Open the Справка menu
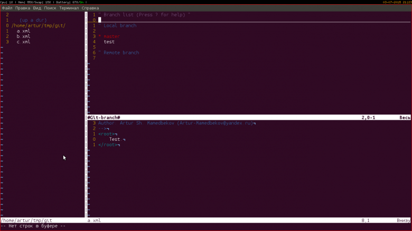The height and width of the screenshot is (231, 412). [x=90, y=8]
